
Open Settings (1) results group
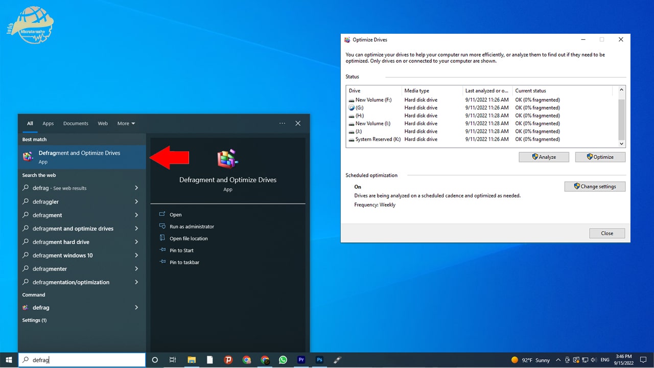(x=34, y=320)
